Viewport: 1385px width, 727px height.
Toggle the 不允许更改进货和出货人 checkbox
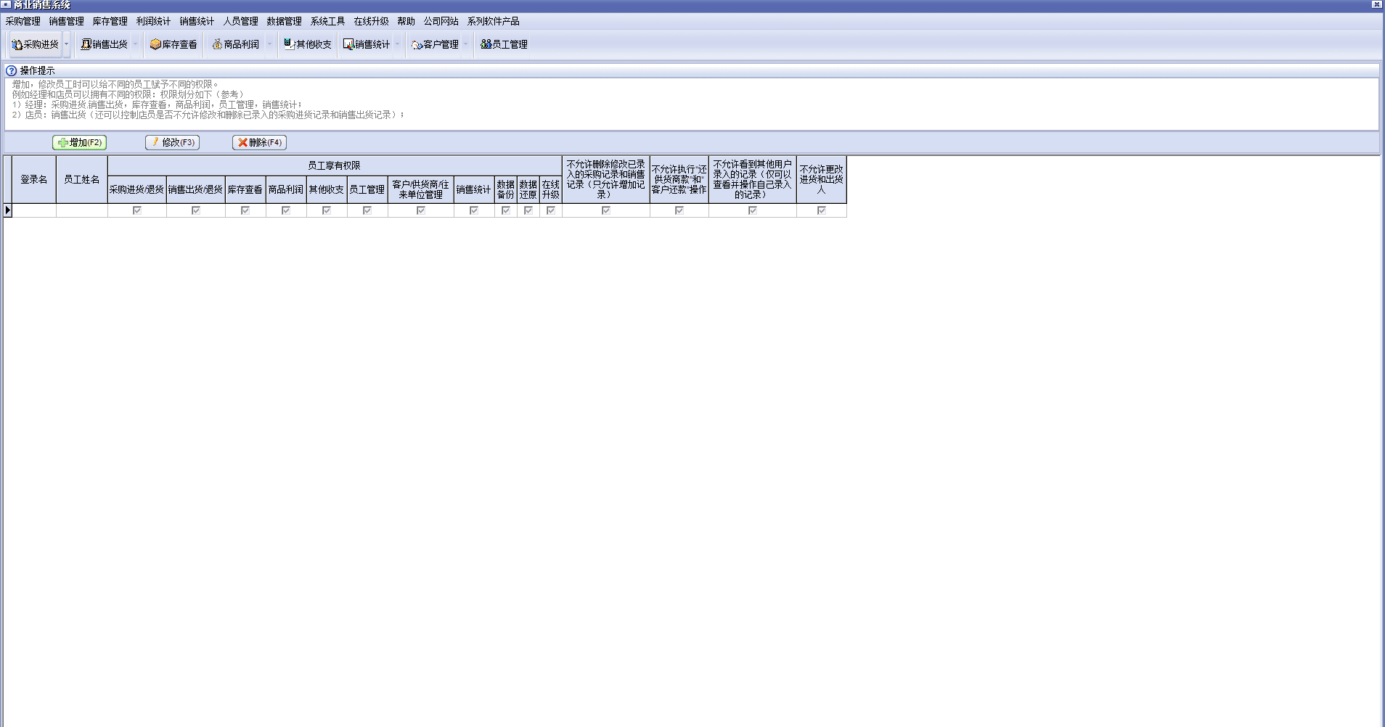tap(822, 210)
